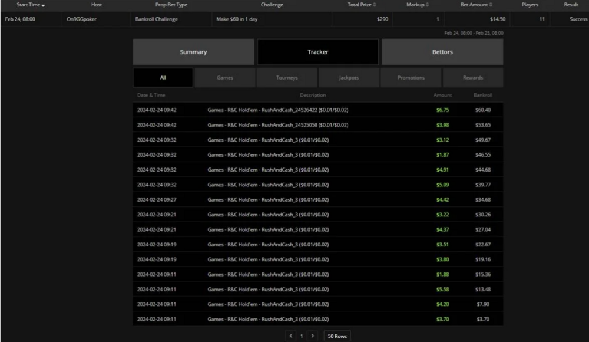Filter tracker by Promotions

[411, 77]
